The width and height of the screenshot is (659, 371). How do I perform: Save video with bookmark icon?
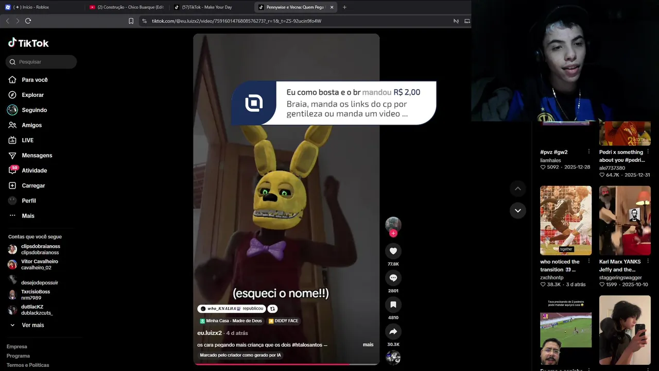tap(393, 305)
